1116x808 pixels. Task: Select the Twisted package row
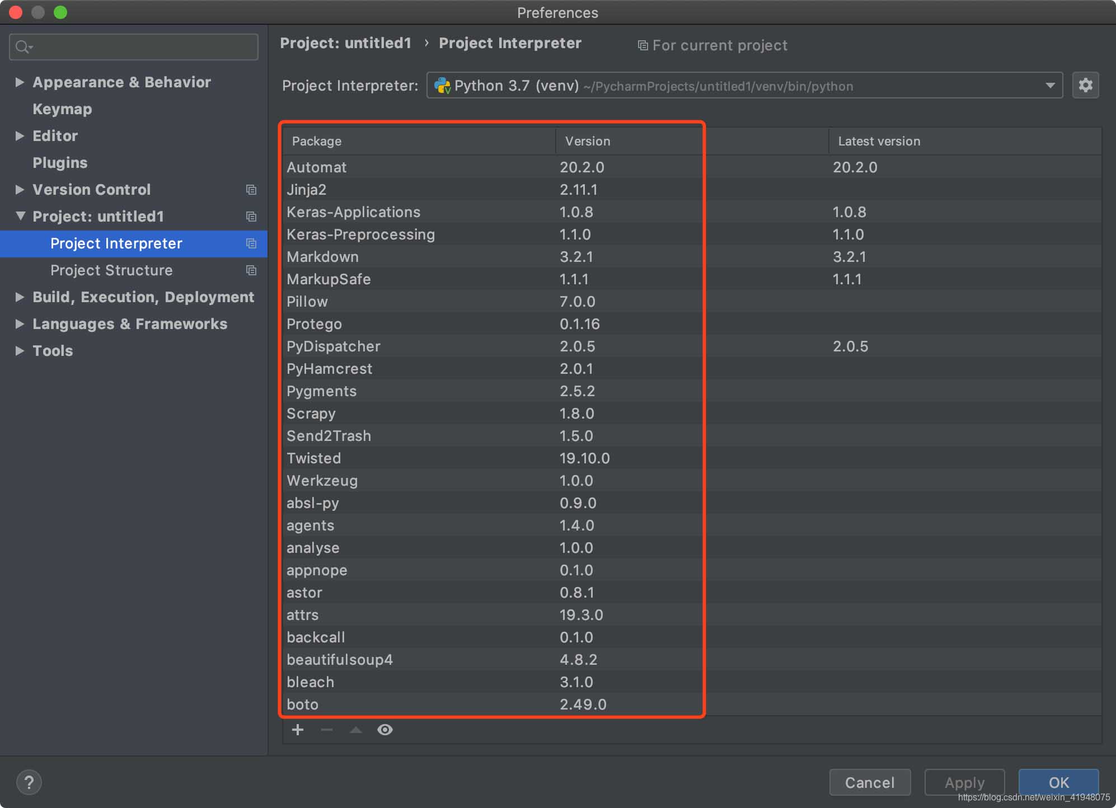point(692,458)
